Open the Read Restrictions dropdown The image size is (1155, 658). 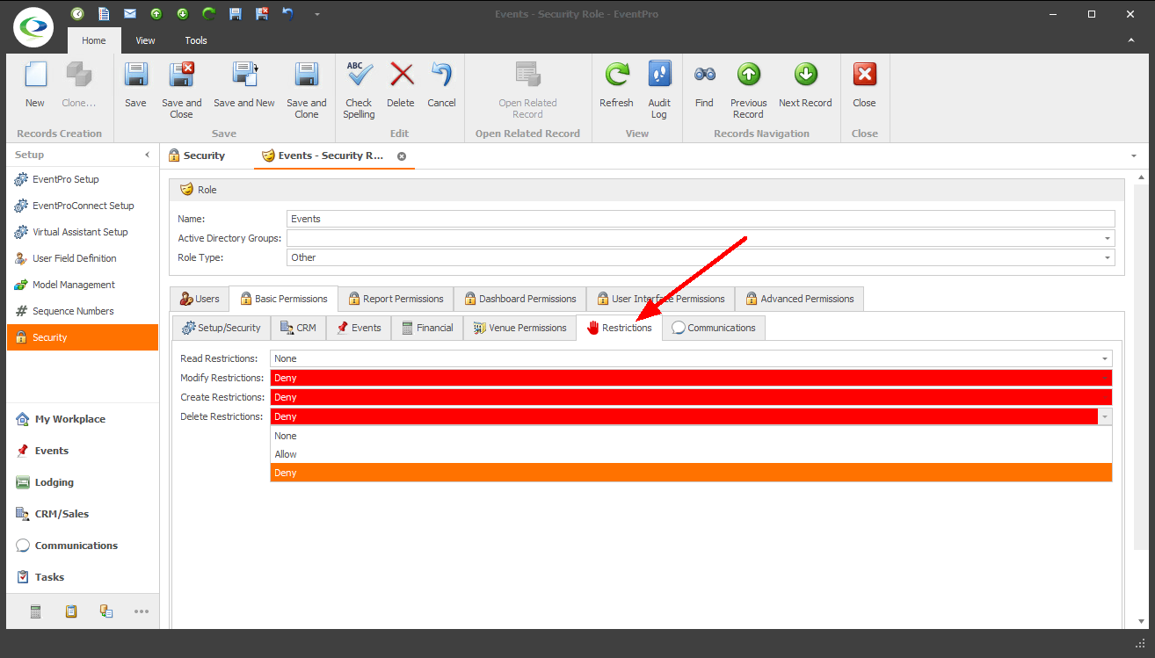click(x=1105, y=358)
